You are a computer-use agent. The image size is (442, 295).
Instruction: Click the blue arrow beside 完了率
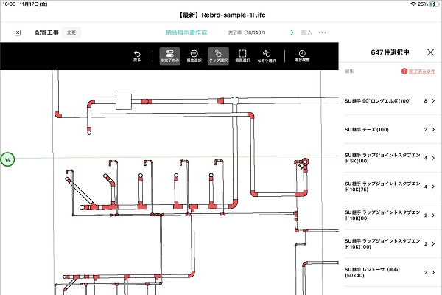pyautogui.click(x=292, y=32)
